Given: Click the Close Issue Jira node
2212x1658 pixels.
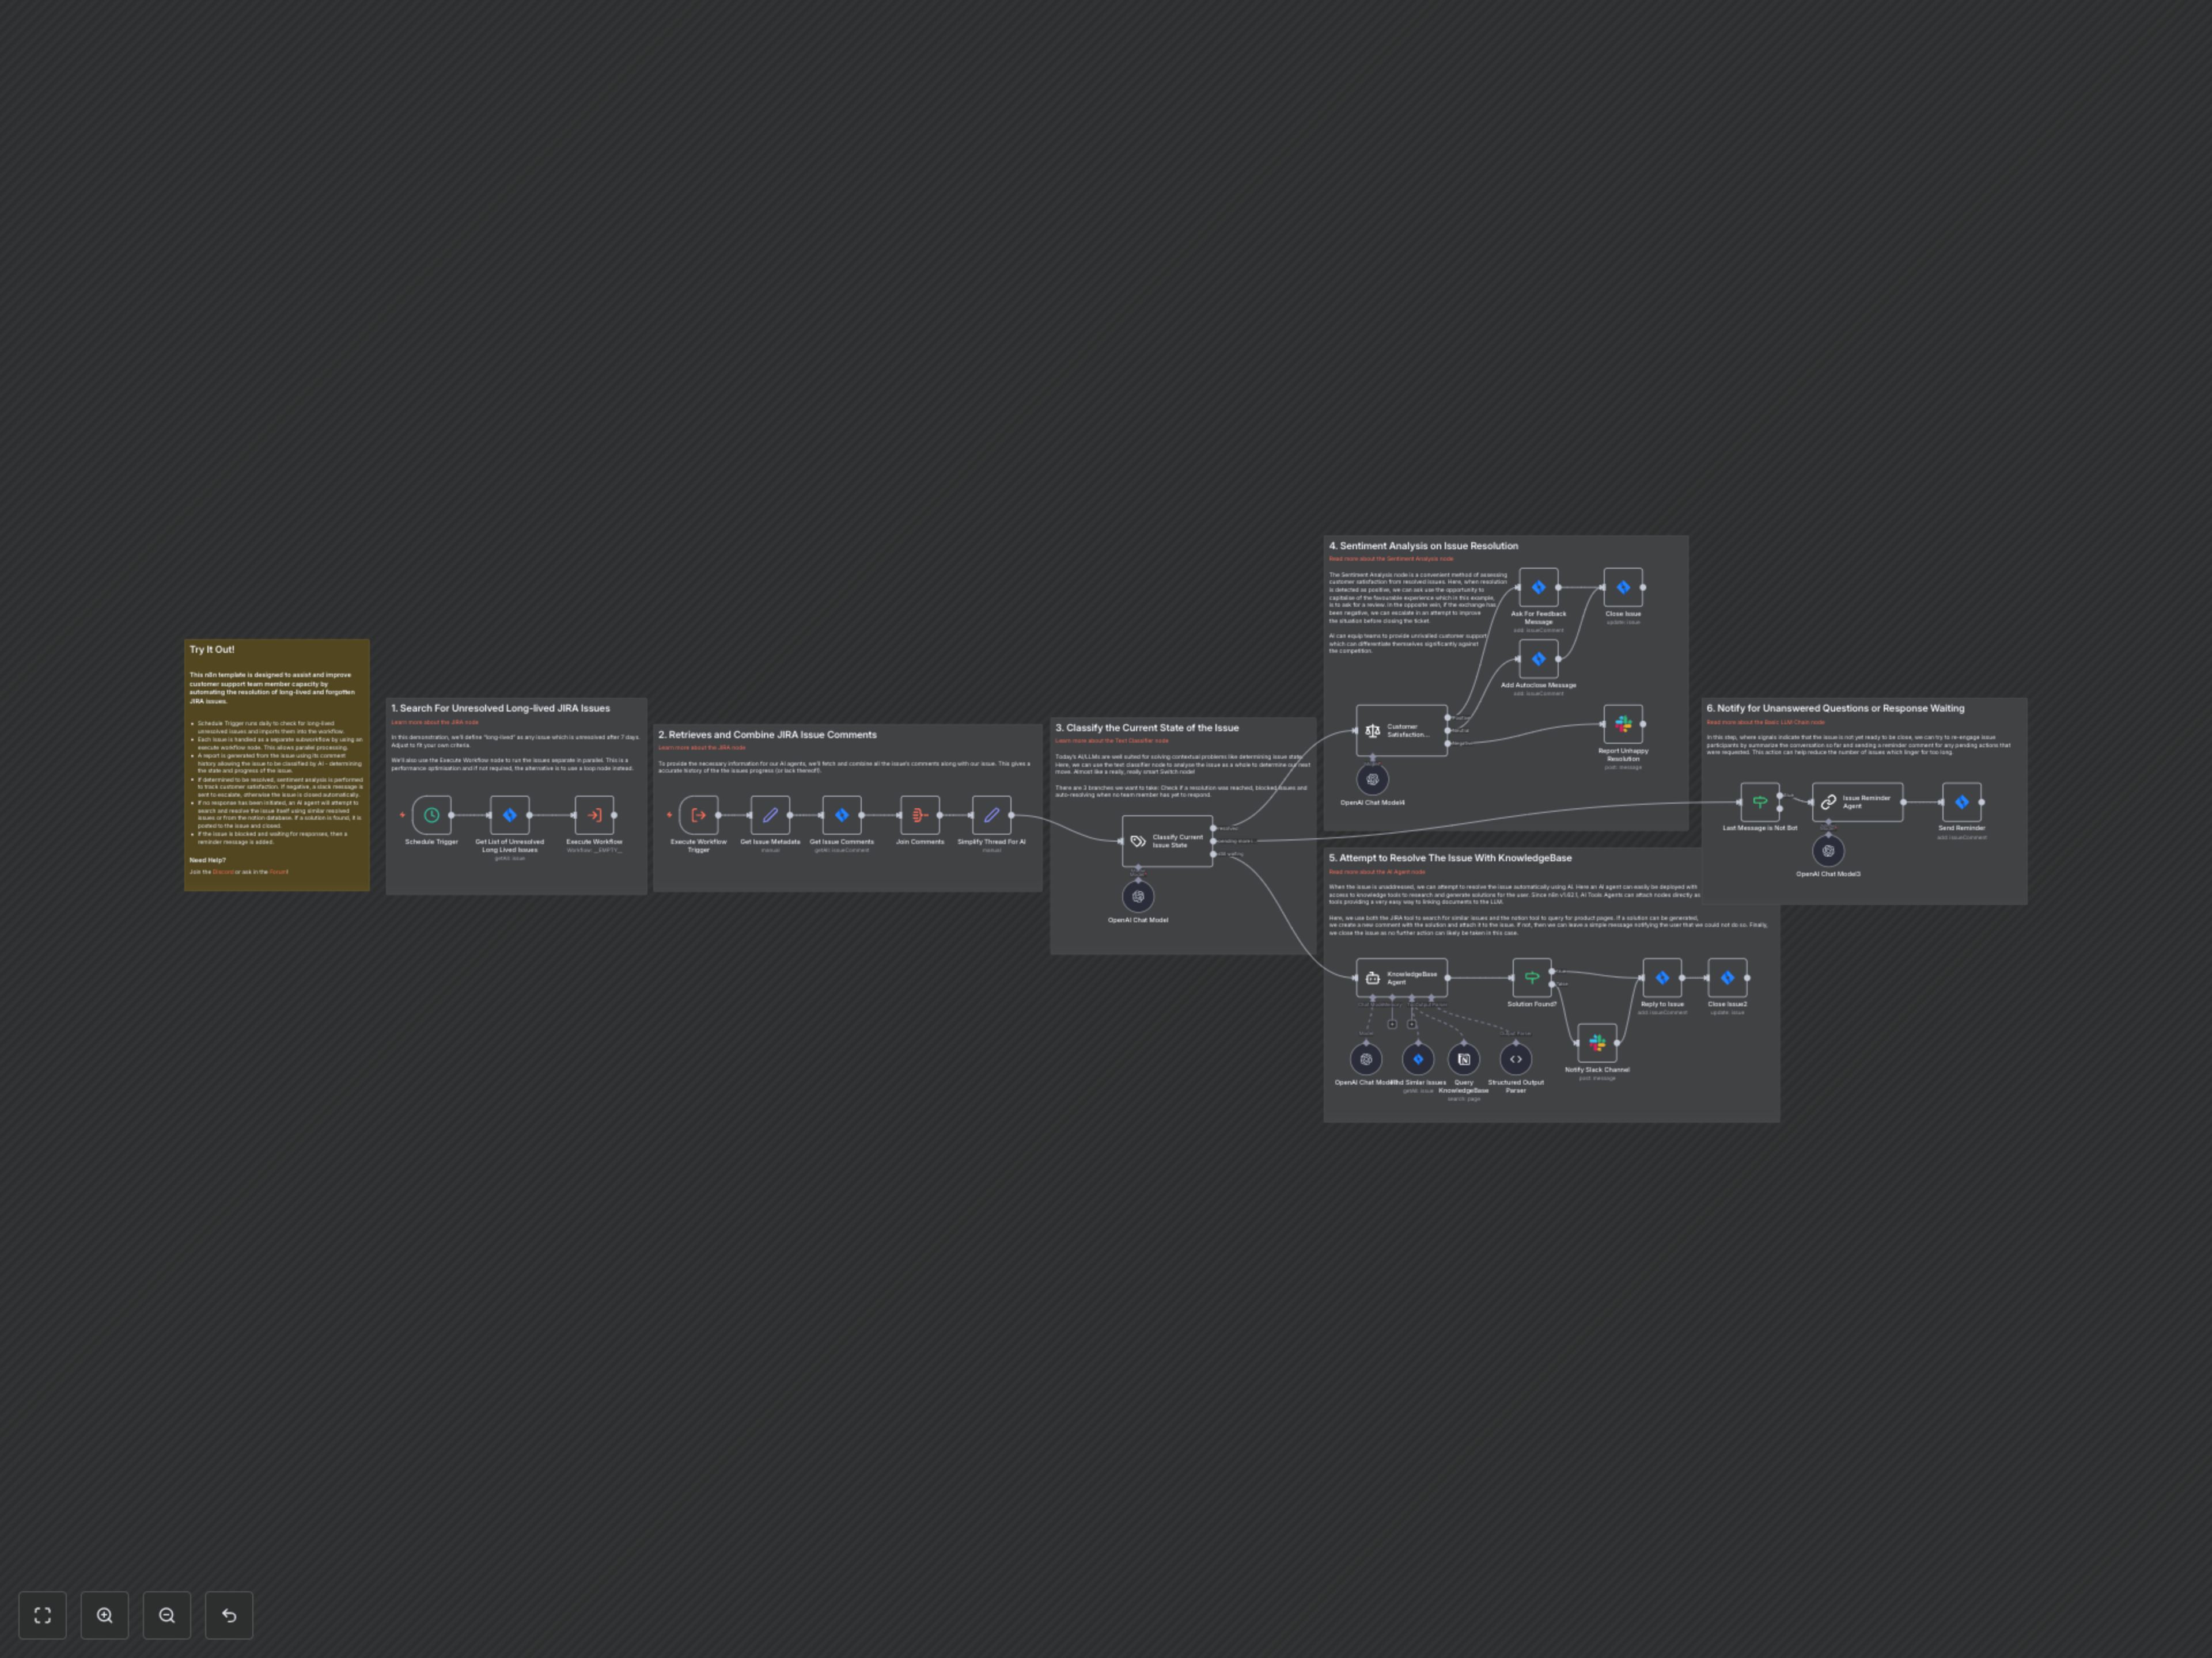Looking at the screenshot, I should pyautogui.click(x=1623, y=587).
